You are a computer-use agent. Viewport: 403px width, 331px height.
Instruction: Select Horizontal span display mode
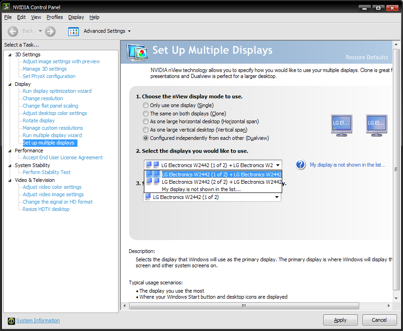pos(146,121)
